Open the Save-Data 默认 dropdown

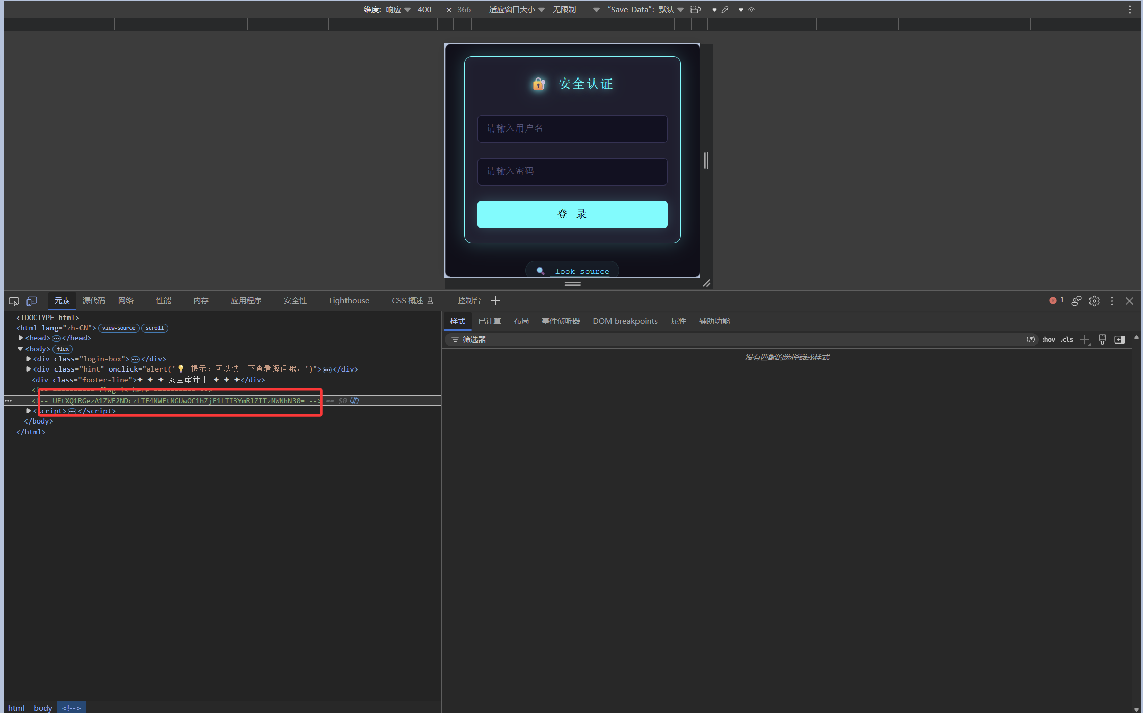(x=646, y=9)
